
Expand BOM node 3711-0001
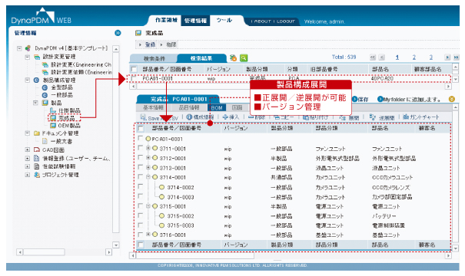coord(148,148)
